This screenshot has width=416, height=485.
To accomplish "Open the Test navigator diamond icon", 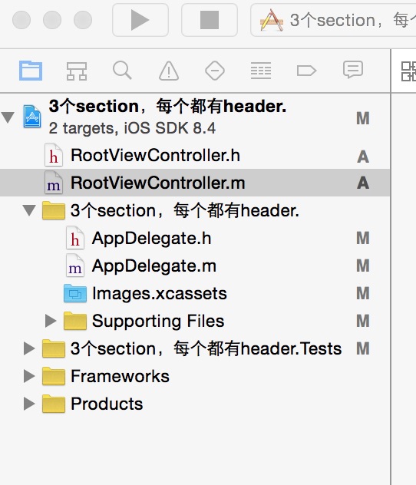I will (215, 71).
